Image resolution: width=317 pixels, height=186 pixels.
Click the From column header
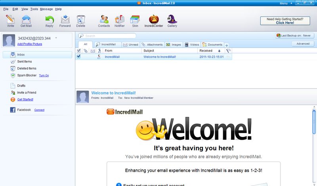(122, 51)
